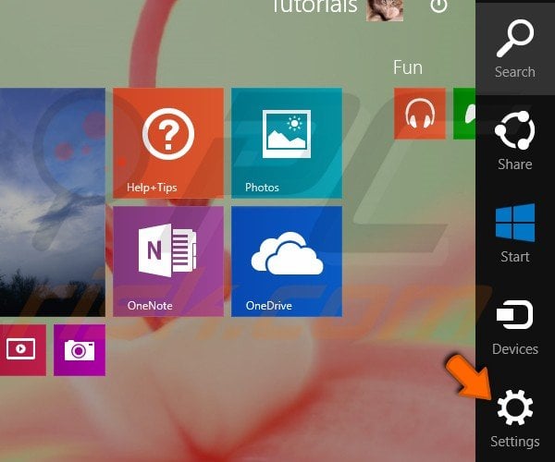Open the sky photo desktop tile
555x462 pixels.
53,202
